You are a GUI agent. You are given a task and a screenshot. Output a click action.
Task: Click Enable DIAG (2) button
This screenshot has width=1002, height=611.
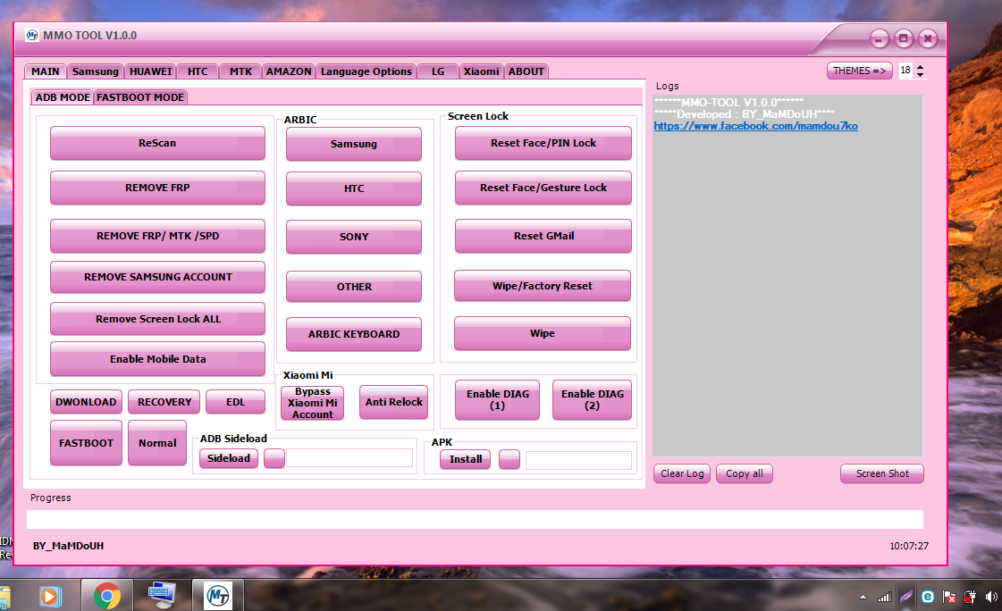[592, 399]
